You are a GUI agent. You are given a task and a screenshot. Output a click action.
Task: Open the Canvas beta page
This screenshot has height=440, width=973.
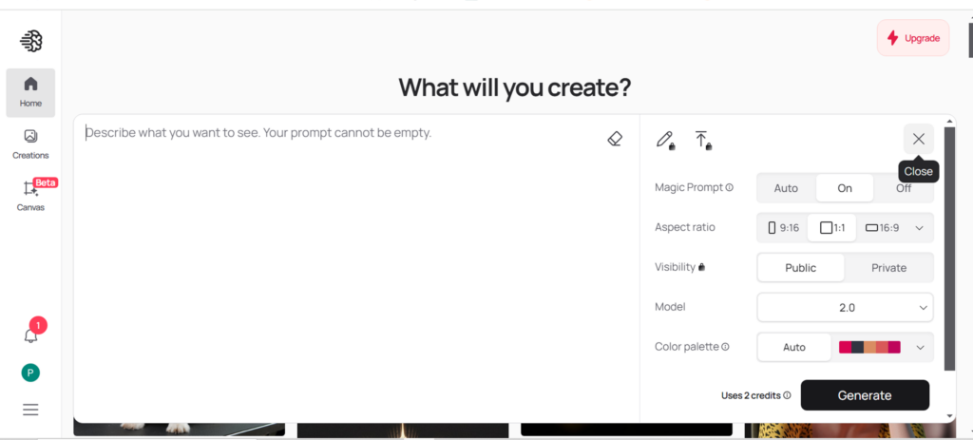(30, 195)
